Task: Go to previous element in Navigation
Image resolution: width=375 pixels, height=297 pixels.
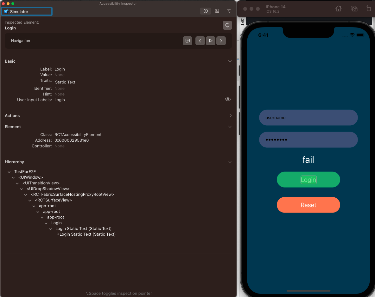Action: click(x=200, y=41)
